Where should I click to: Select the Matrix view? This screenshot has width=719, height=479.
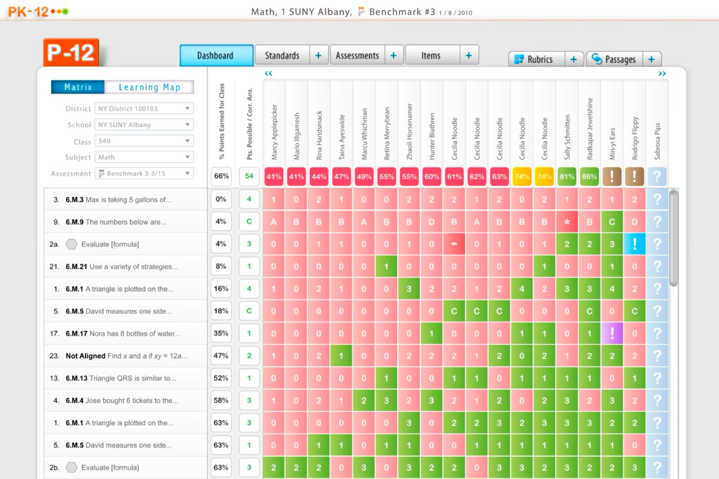coord(77,87)
